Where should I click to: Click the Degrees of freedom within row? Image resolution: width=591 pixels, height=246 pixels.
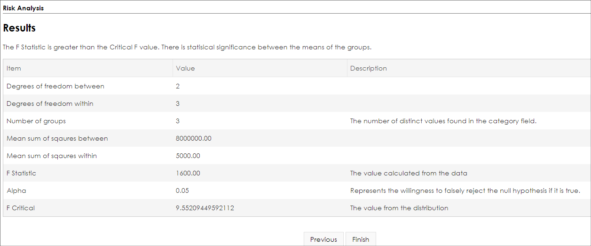point(297,103)
